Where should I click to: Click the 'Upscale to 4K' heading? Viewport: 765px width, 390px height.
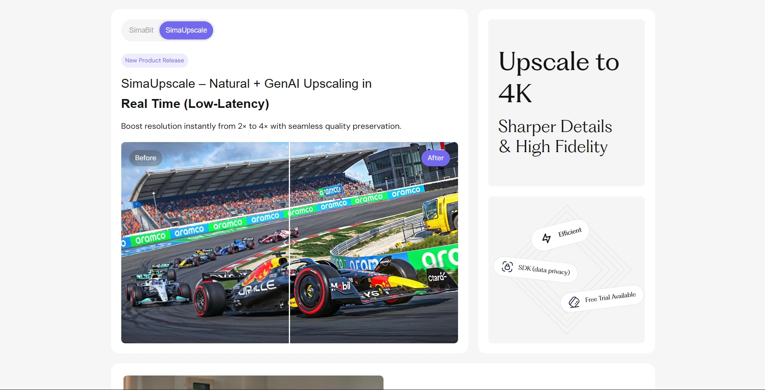pyautogui.click(x=558, y=77)
